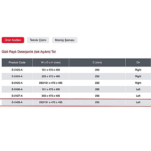Click the Gizli Raylı Deterjanlık title

[x=29, y=52]
